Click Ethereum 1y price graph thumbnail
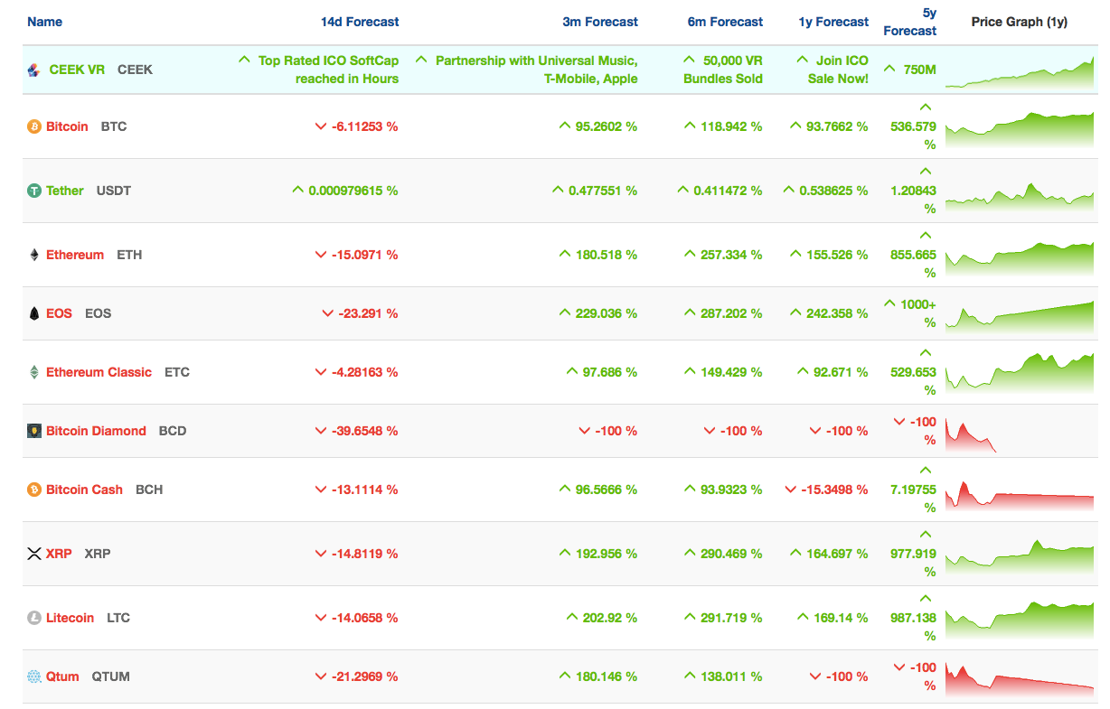The height and width of the screenshot is (709, 1110). pyautogui.click(x=1020, y=258)
